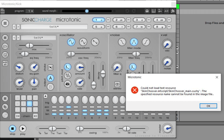The image size is (224, 140).
Task: Click the osc/noise mix slider
Action: point(29,45)
